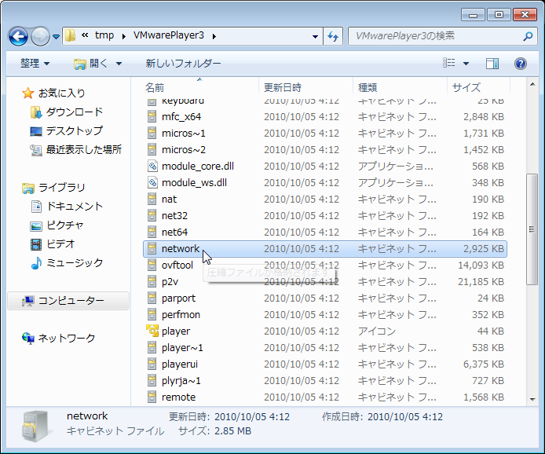Open the view options dropdown arrow

pos(466,64)
